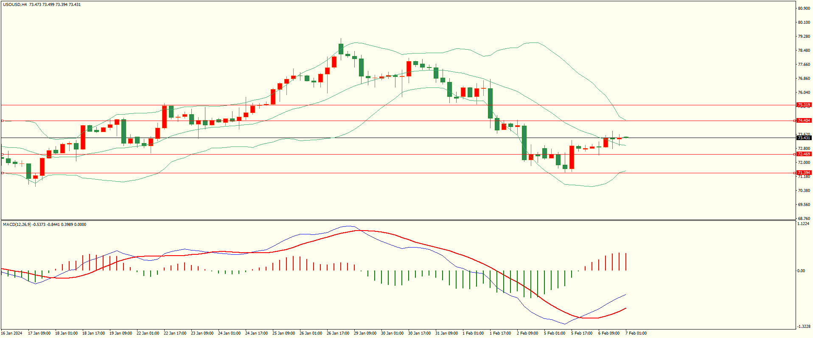Select left anchor handle of 71.394 line
This screenshot has width=813, height=338.
(x=2, y=173)
